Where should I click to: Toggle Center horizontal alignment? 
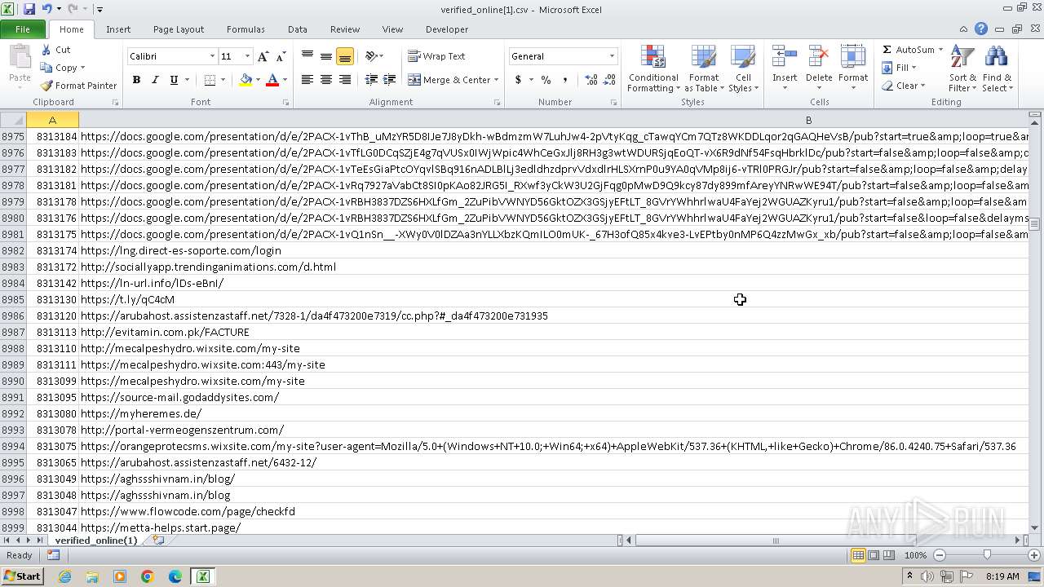point(326,80)
